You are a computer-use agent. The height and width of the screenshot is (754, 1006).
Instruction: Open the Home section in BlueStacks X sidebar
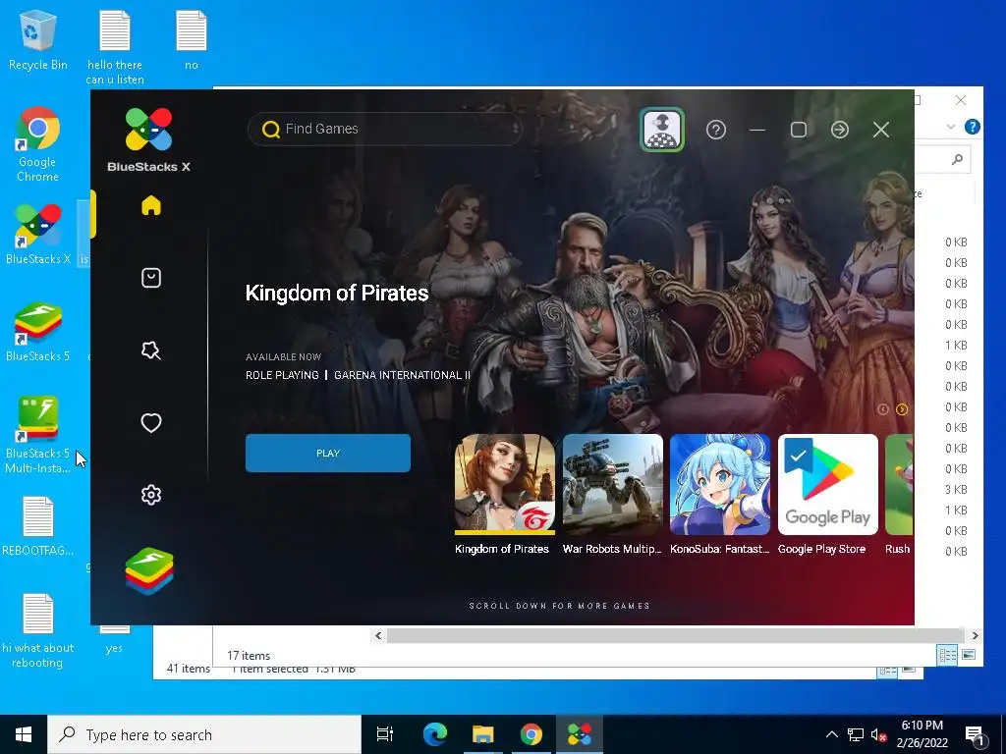pos(150,206)
